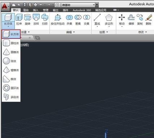This screenshot has width=154, height=138.
Task: Open the 移动 flyout arrow
Action: 122,27
